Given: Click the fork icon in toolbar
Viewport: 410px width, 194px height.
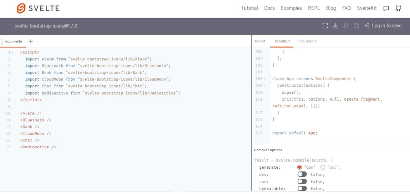Looking at the screenshot, I should (345, 26).
